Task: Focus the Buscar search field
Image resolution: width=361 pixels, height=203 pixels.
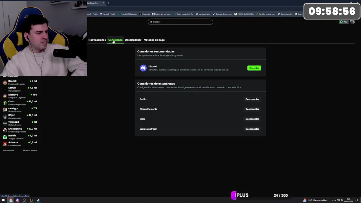Action: pyautogui.click(x=180, y=22)
